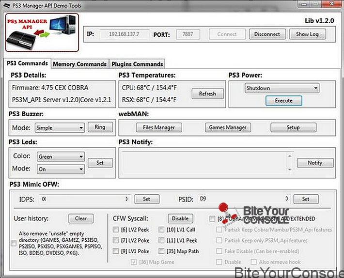Viewport: 344px width, 278px height.
Task: Click the IP address input field
Action: point(124,34)
